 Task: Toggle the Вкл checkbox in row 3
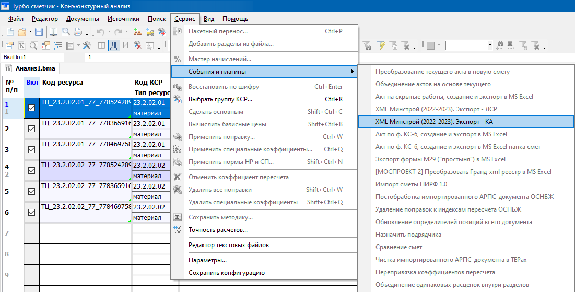click(31, 150)
